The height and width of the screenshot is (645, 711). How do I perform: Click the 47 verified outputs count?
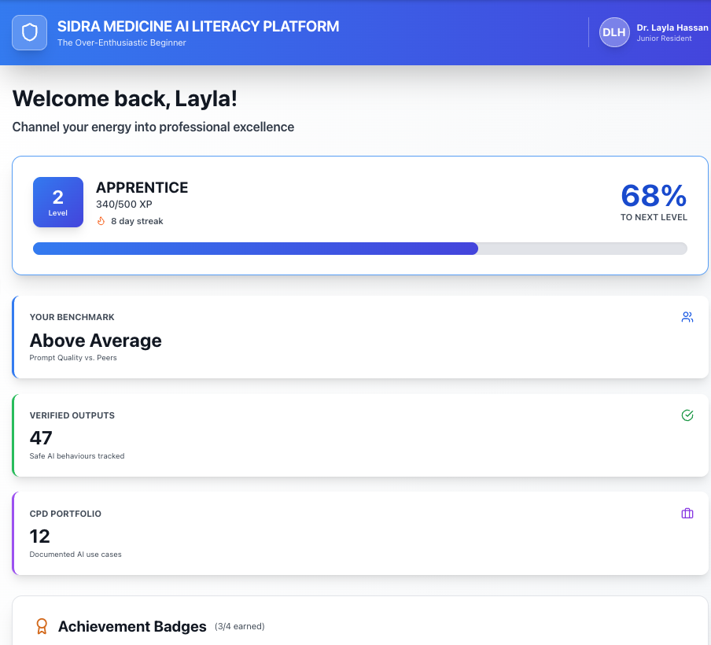point(41,438)
